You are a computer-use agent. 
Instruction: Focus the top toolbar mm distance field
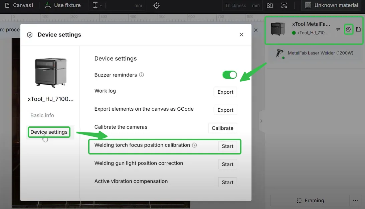click(125, 5)
